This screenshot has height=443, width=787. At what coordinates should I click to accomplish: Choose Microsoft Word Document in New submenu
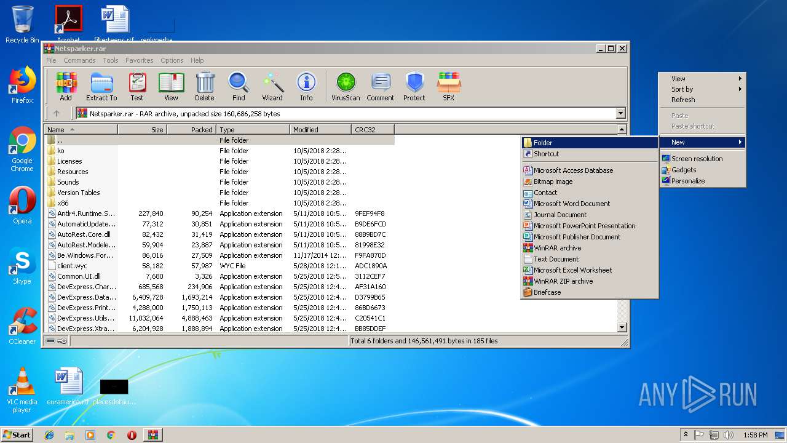point(590,204)
